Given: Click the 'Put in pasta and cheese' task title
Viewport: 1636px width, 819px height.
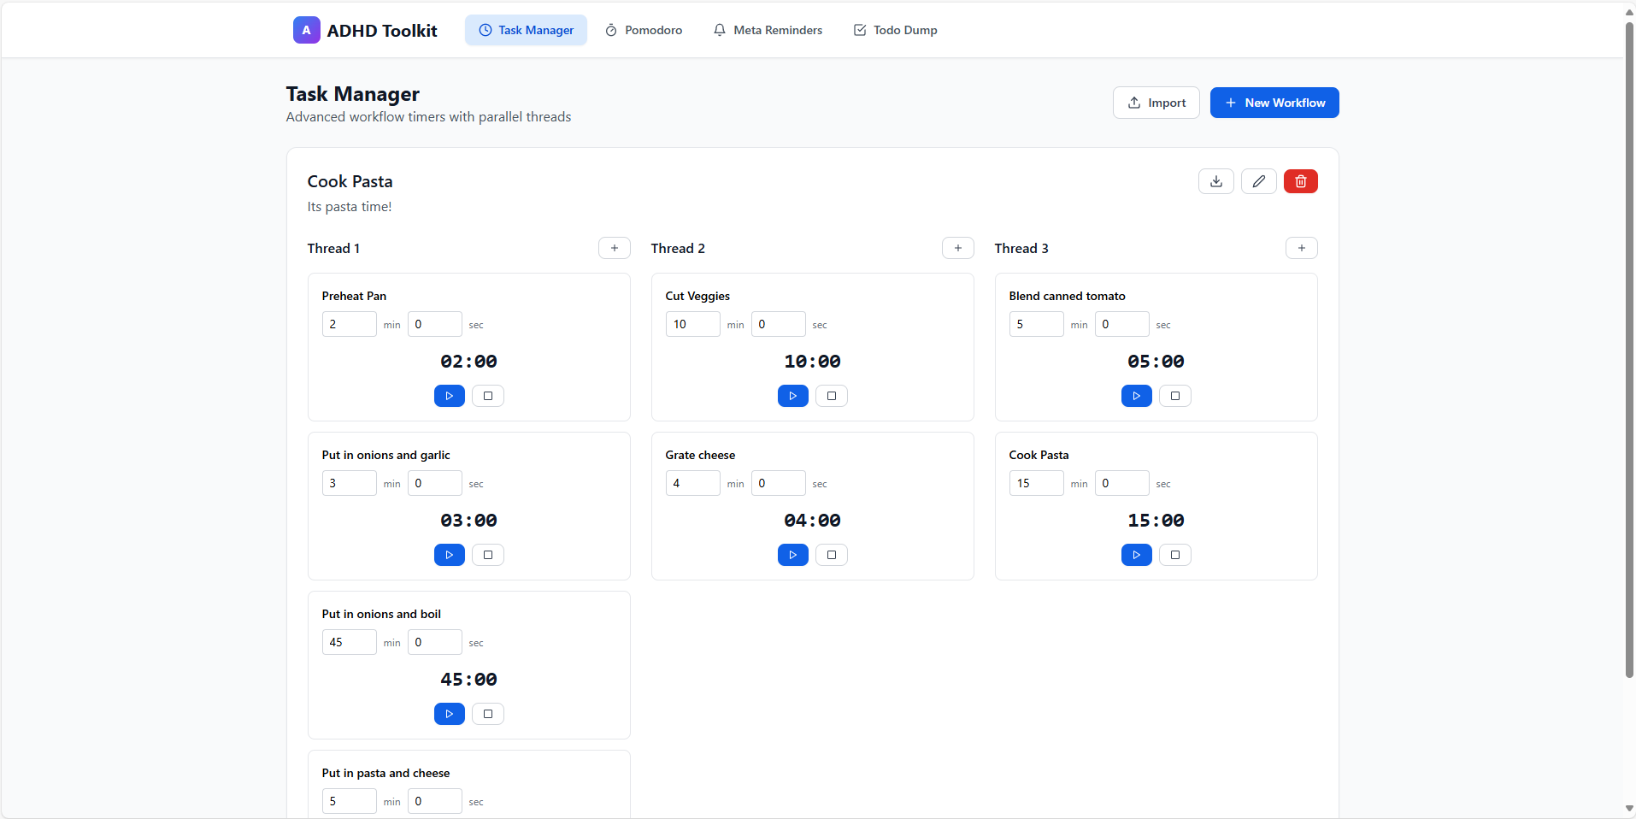Looking at the screenshot, I should point(385,773).
